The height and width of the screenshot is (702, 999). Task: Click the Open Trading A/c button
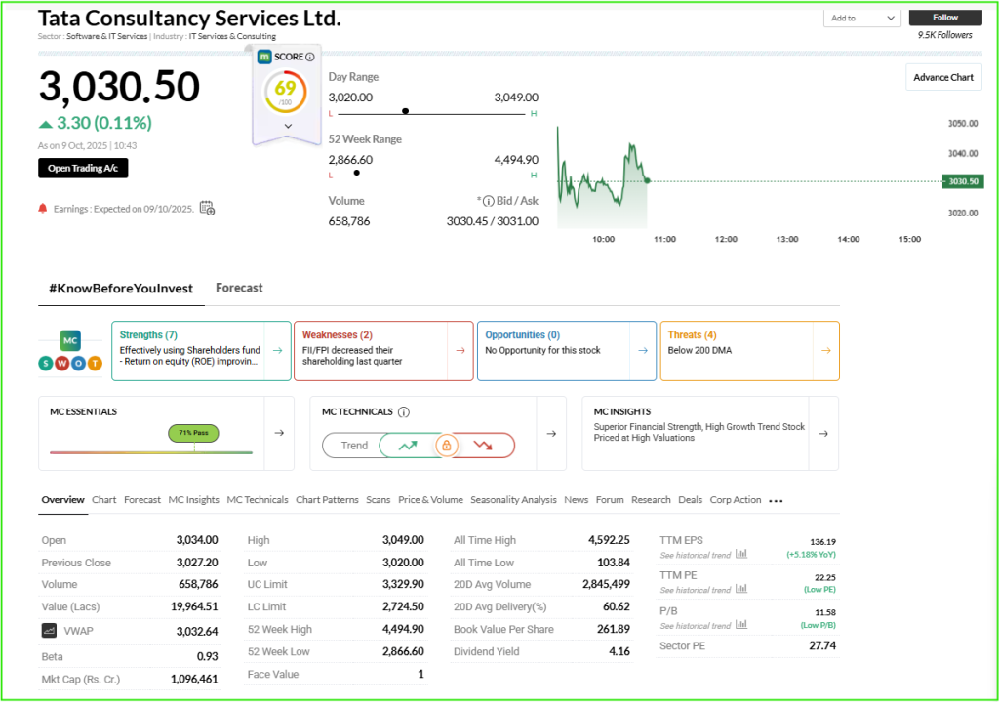[x=83, y=168]
